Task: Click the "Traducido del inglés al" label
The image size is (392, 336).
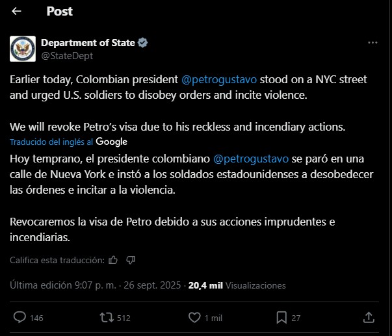Action: coord(51,142)
